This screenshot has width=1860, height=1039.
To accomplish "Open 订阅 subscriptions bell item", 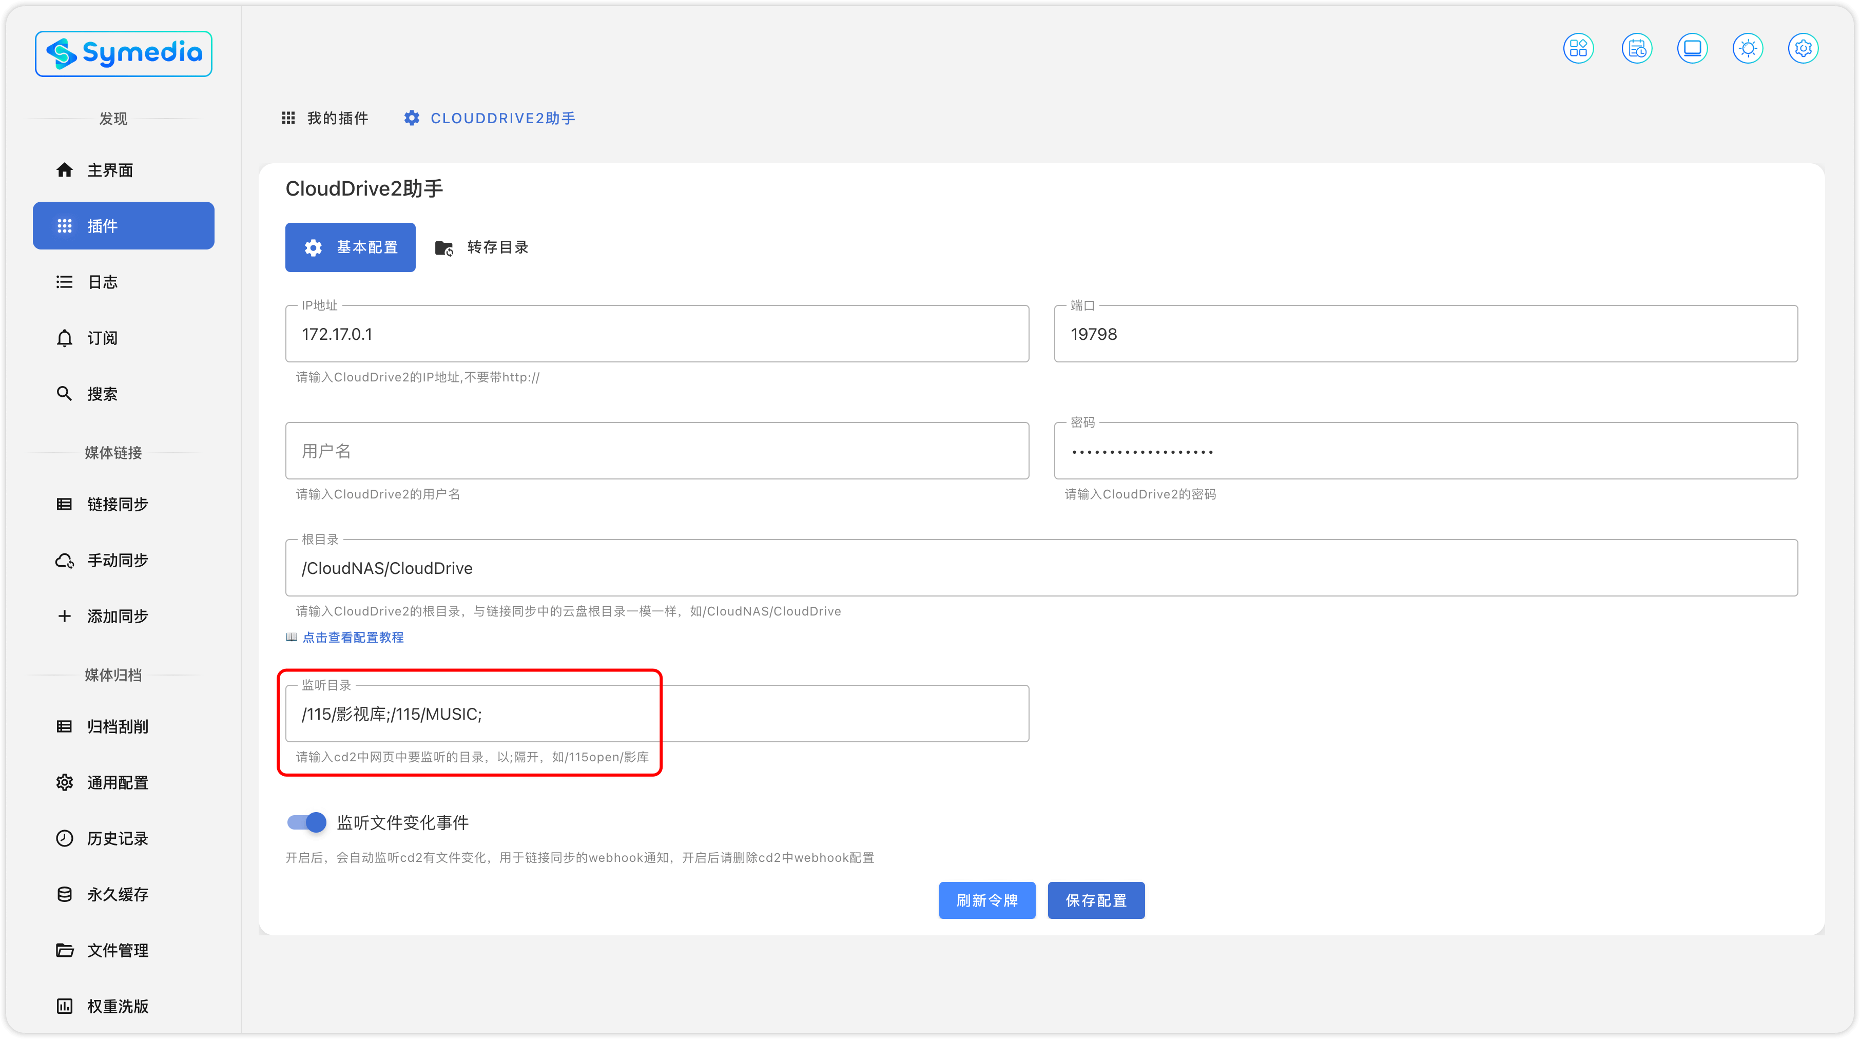I will (102, 338).
